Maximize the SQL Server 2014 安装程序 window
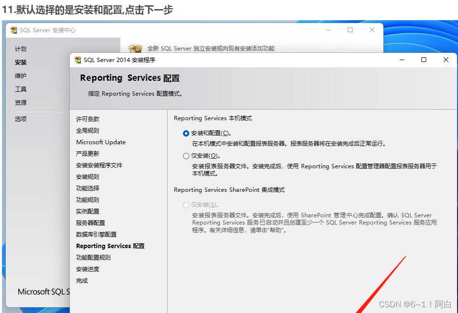 (424, 60)
